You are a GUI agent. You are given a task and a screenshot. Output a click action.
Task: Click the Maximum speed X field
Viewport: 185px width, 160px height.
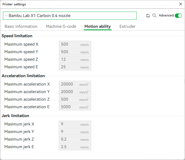[75, 44]
